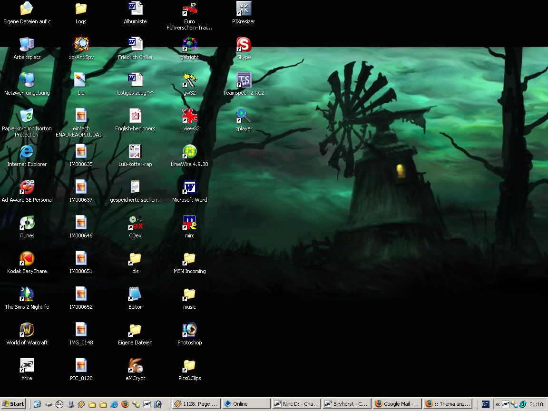Screen dimensions: 548x411
Task: Open the DE language bar selector
Action: coord(485,404)
